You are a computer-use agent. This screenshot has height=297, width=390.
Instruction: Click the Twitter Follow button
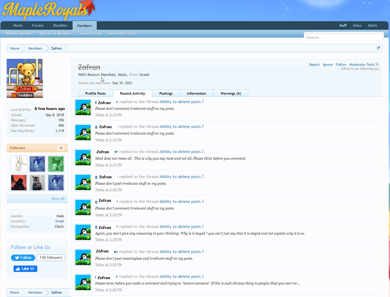[23, 258]
